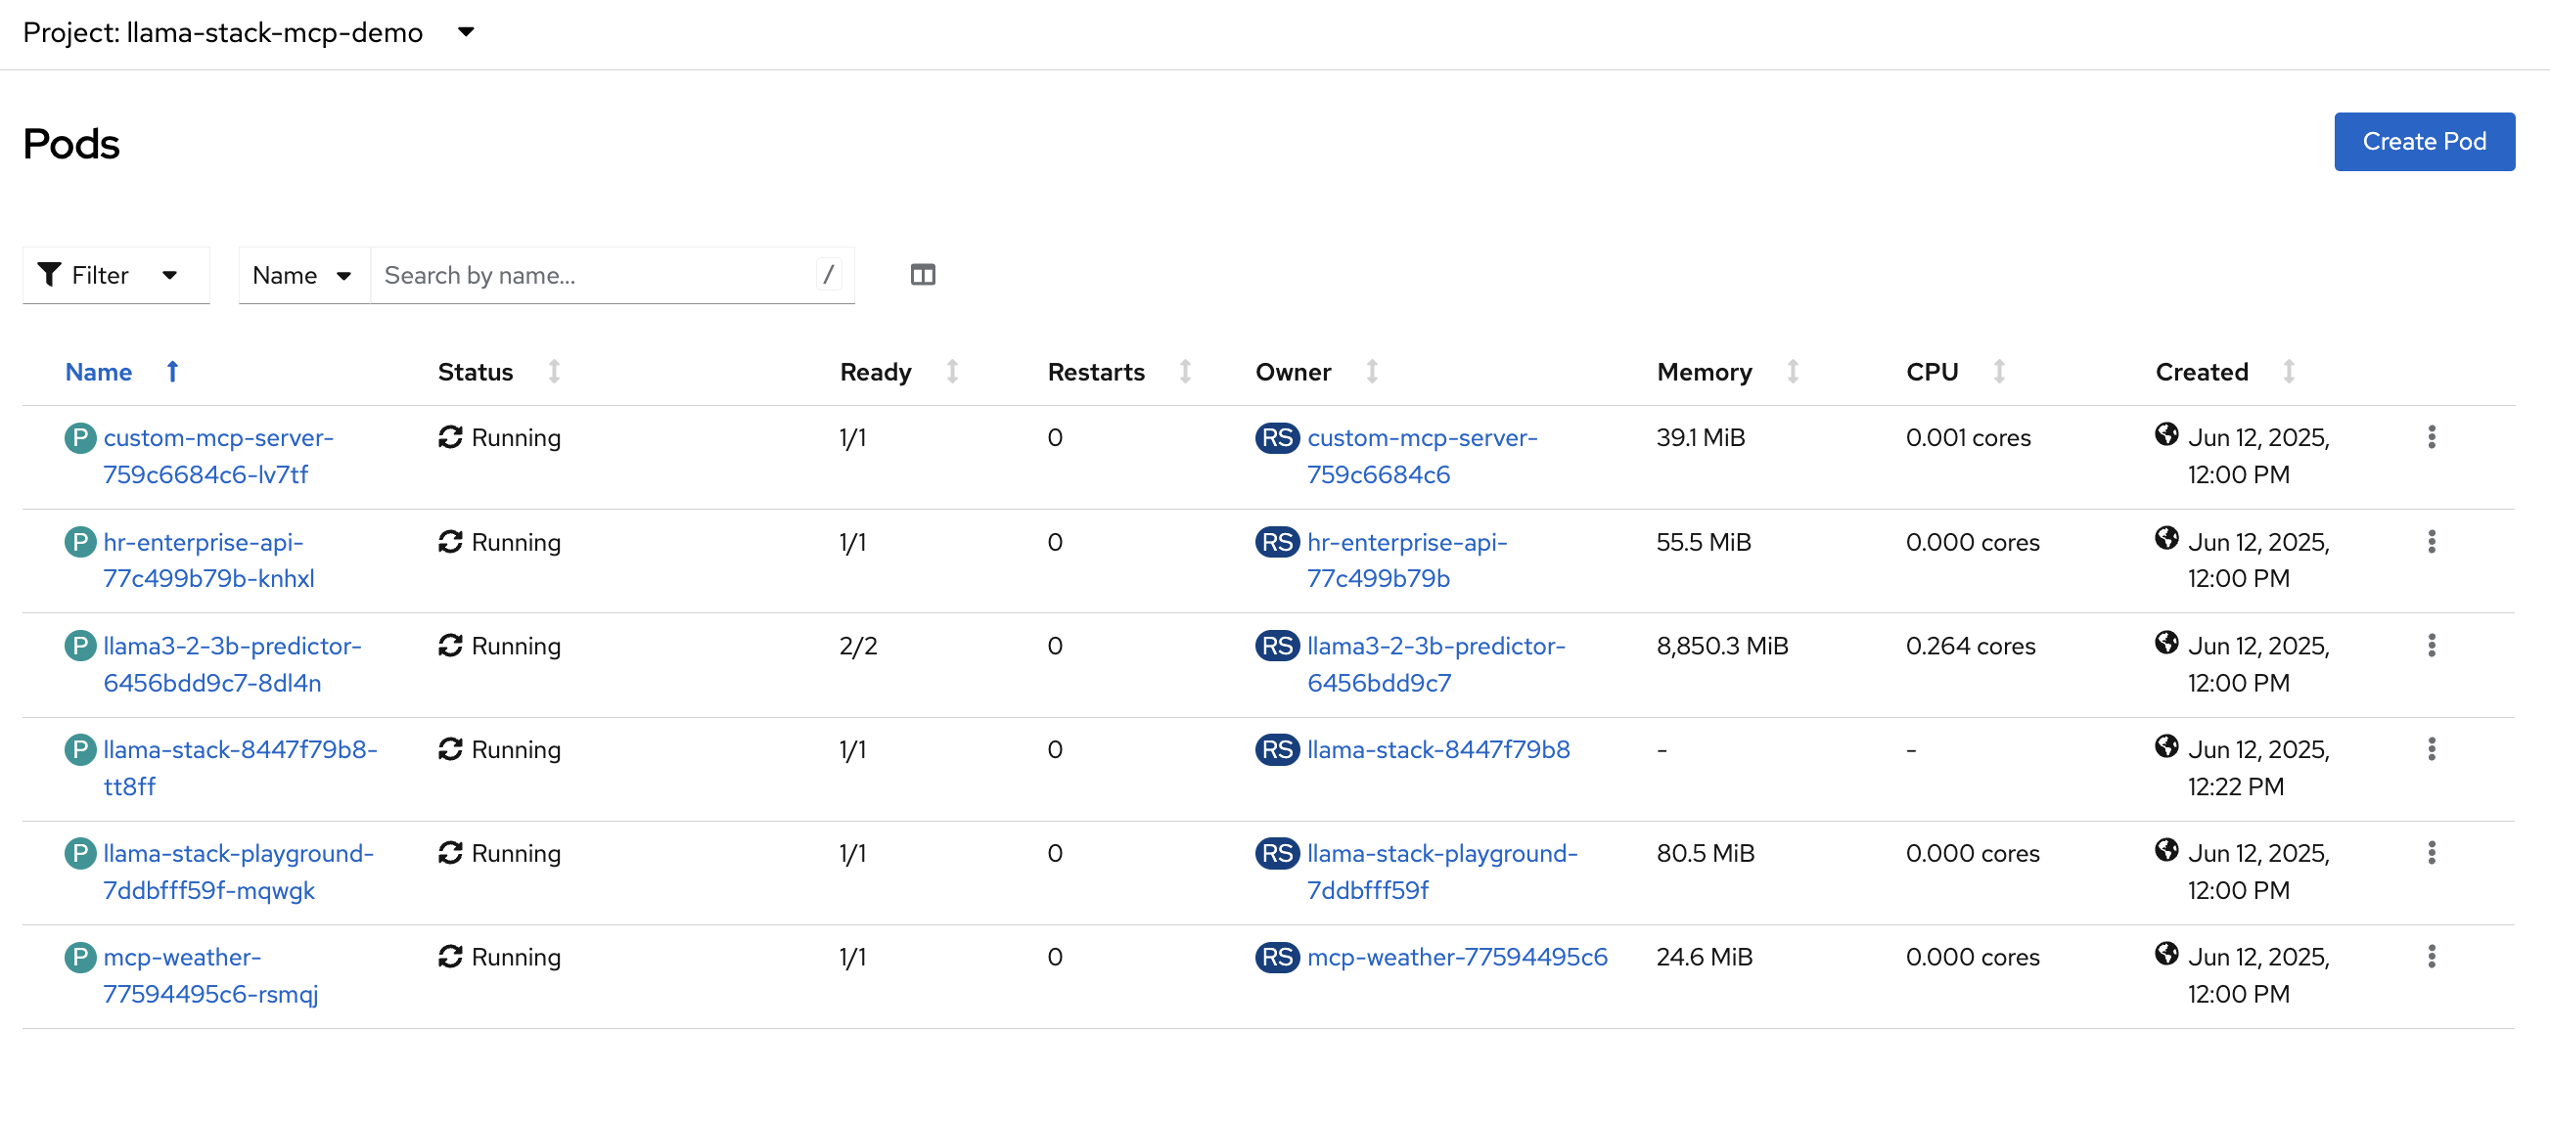
Task: Click the Name column header
Action: (x=98, y=372)
